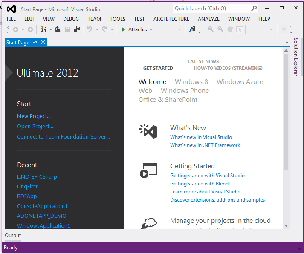Viewport: 304px width, 254px height.
Task: Open the Attach button dropdown arrow
Action: tap(151, 30)
